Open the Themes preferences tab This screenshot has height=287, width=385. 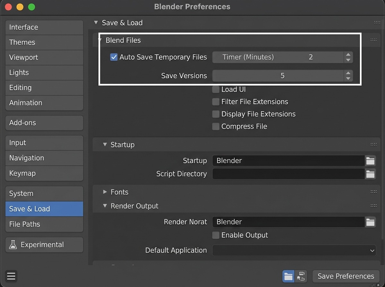pyautogui.click(x=44, y=42)
